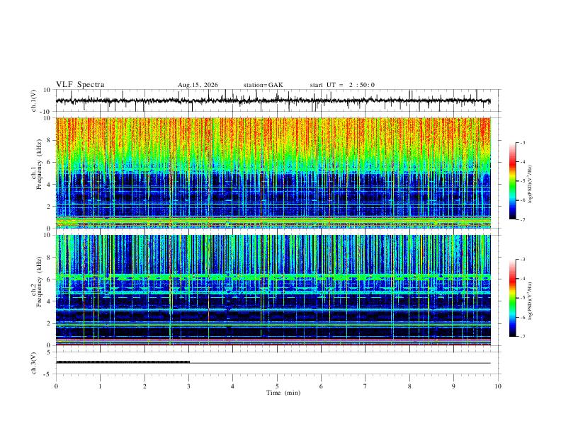Click the Time (min) axis title
This screenshot has height=433, width=561.
point(283,393)
